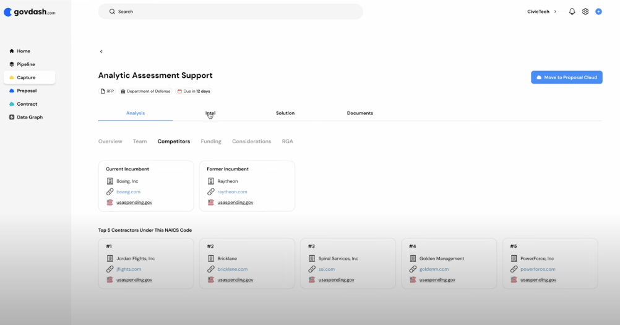Click building icon next to Boang, Inc
Viewport: 620px width, 325px height.
pyautogui.click(x=110, y=181)
